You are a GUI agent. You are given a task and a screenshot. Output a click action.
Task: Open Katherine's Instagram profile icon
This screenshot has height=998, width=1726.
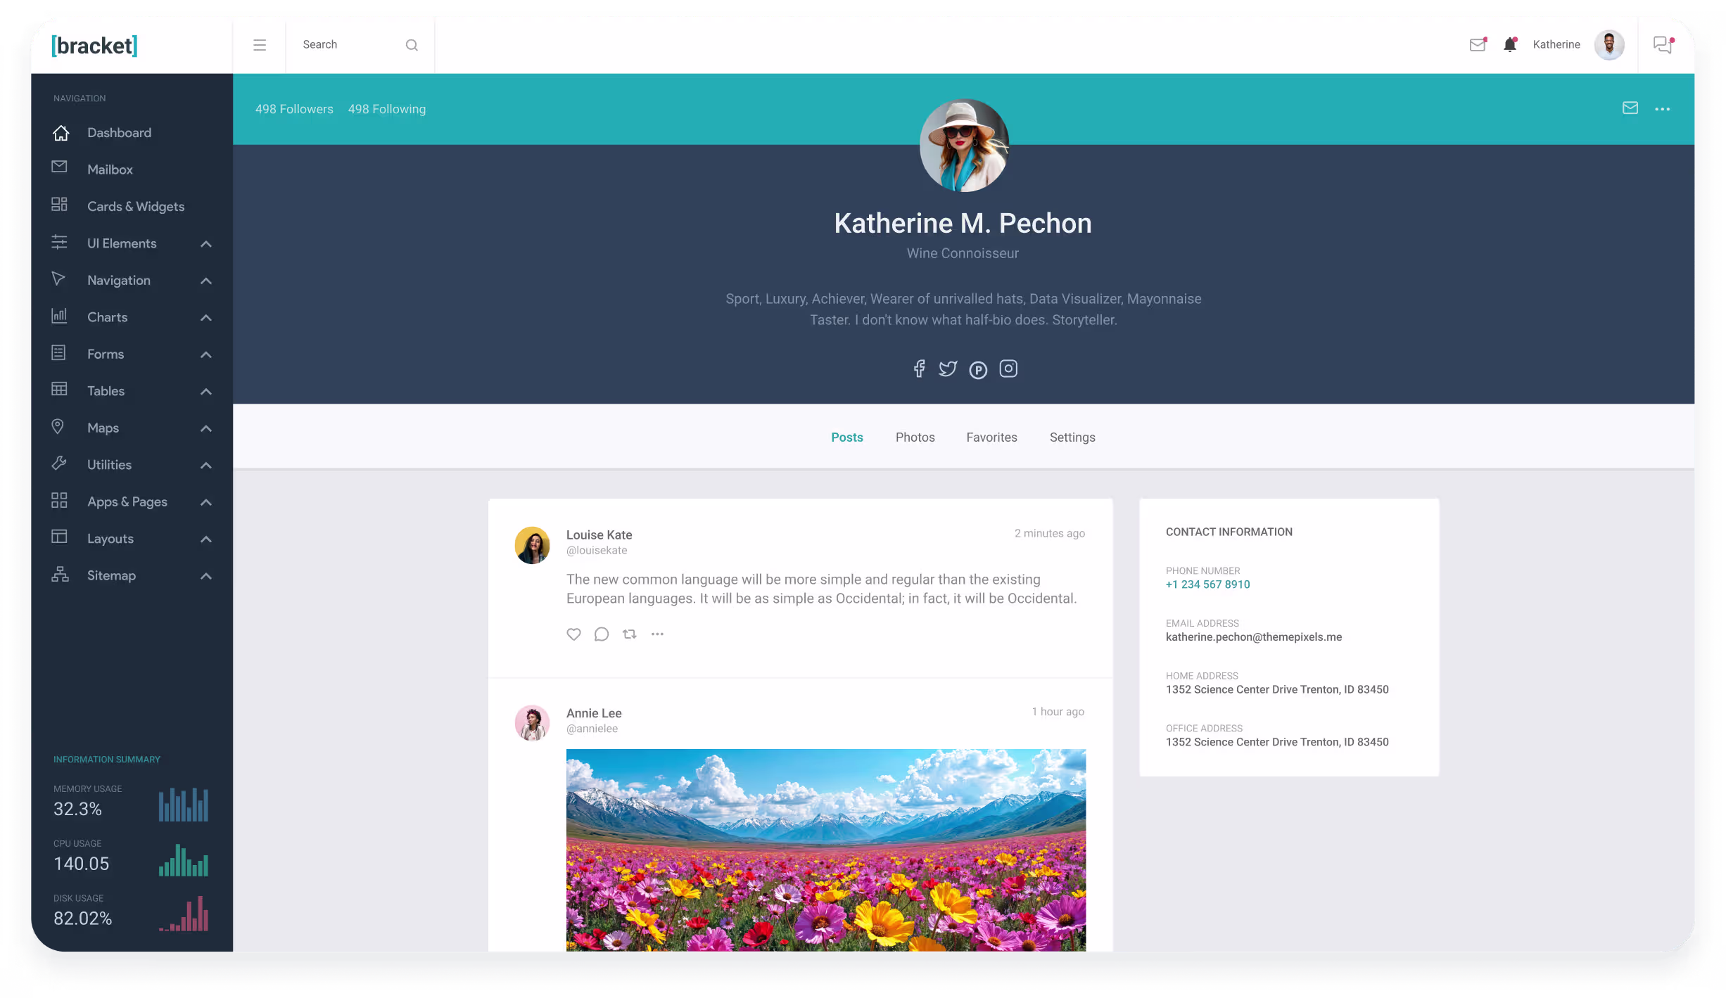pos(1008,369)
